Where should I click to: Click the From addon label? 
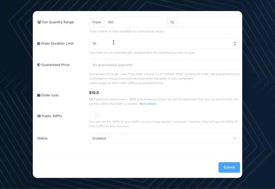pyautogui.click(x=97, y=22)
